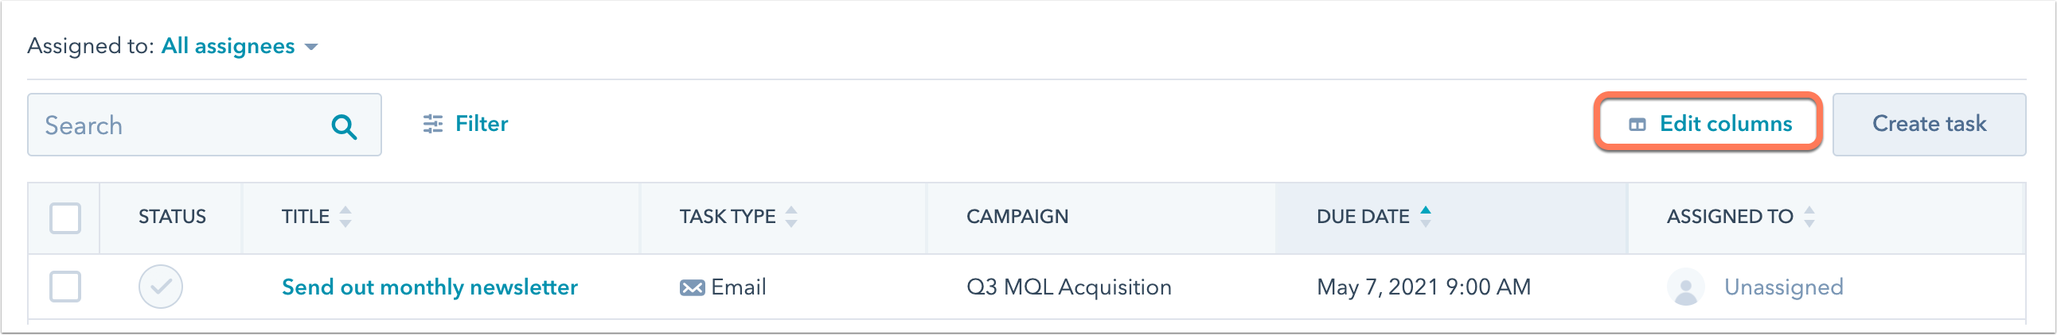The height and width of the screenshot is (335, 2057).
Task: Click the Due Date column header
Action: pyautogui.click(x=1362, y=217)
